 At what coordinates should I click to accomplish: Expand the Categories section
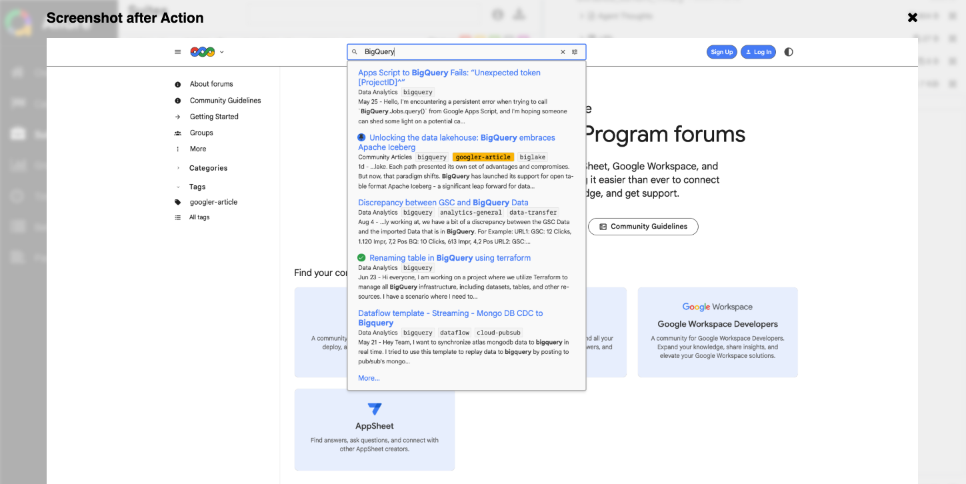click(x=208, y=168)
